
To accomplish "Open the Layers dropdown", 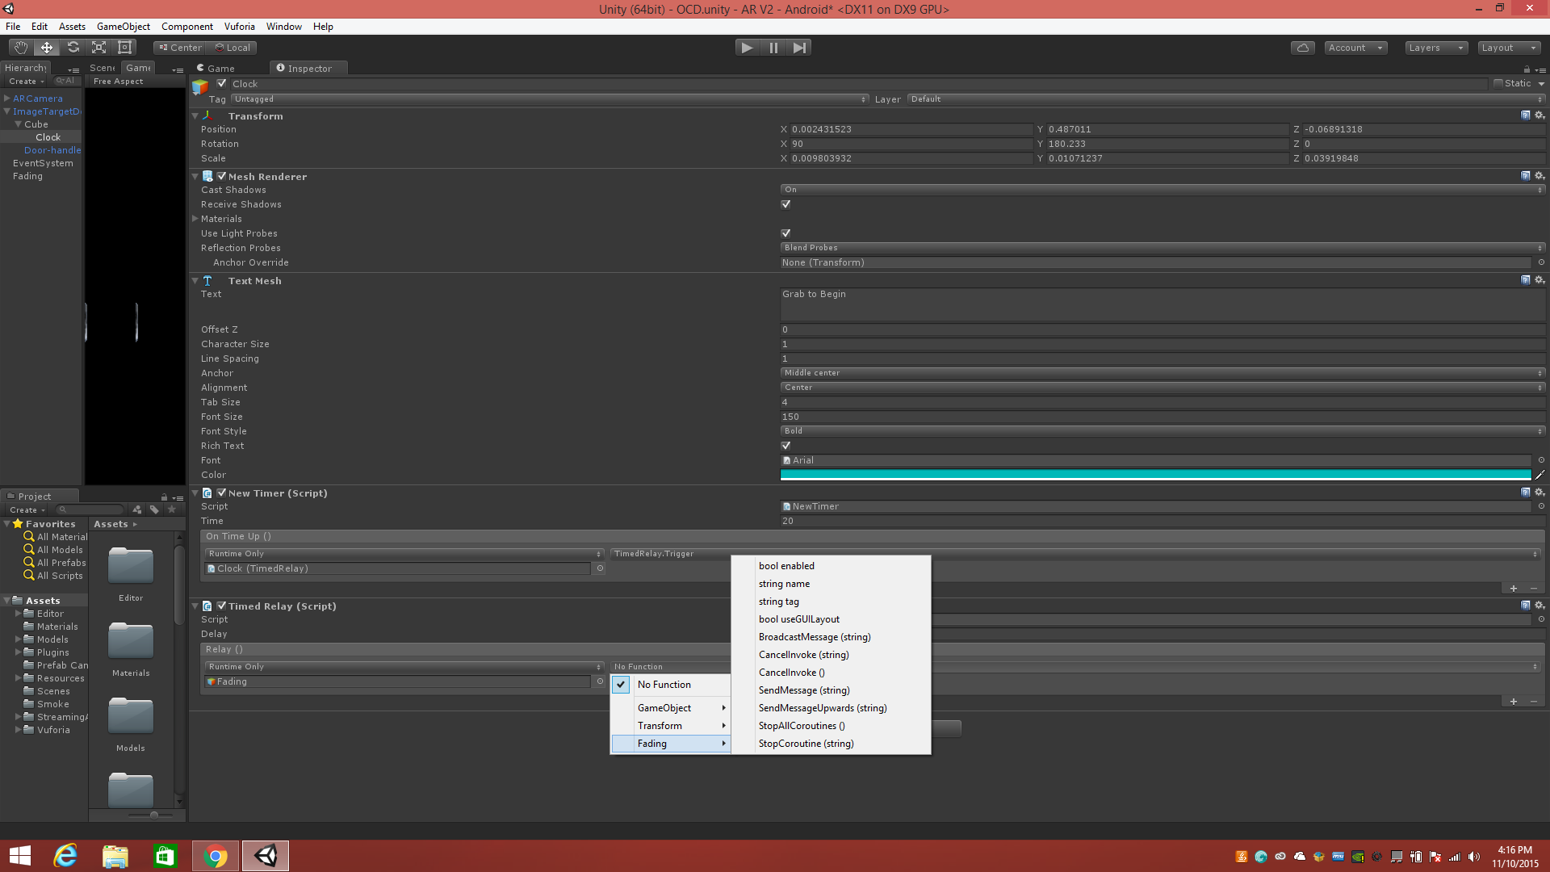I will (x=1436, y=48).
